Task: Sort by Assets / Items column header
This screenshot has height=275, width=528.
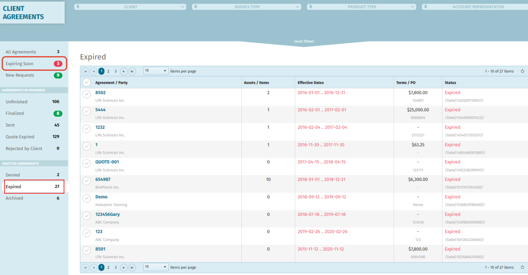Action: point(256,83)
